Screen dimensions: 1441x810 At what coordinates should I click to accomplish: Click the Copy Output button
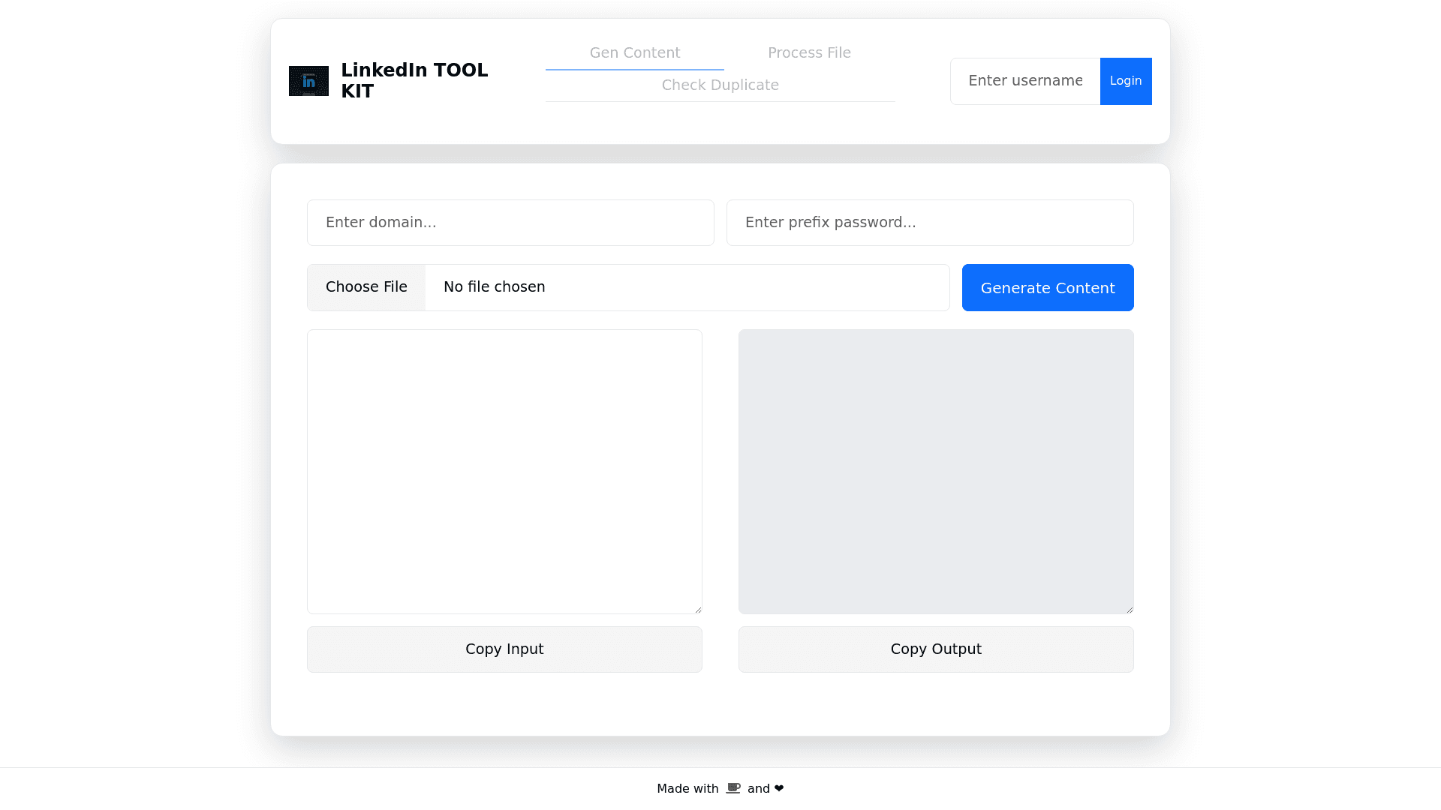tap(935, 649)
